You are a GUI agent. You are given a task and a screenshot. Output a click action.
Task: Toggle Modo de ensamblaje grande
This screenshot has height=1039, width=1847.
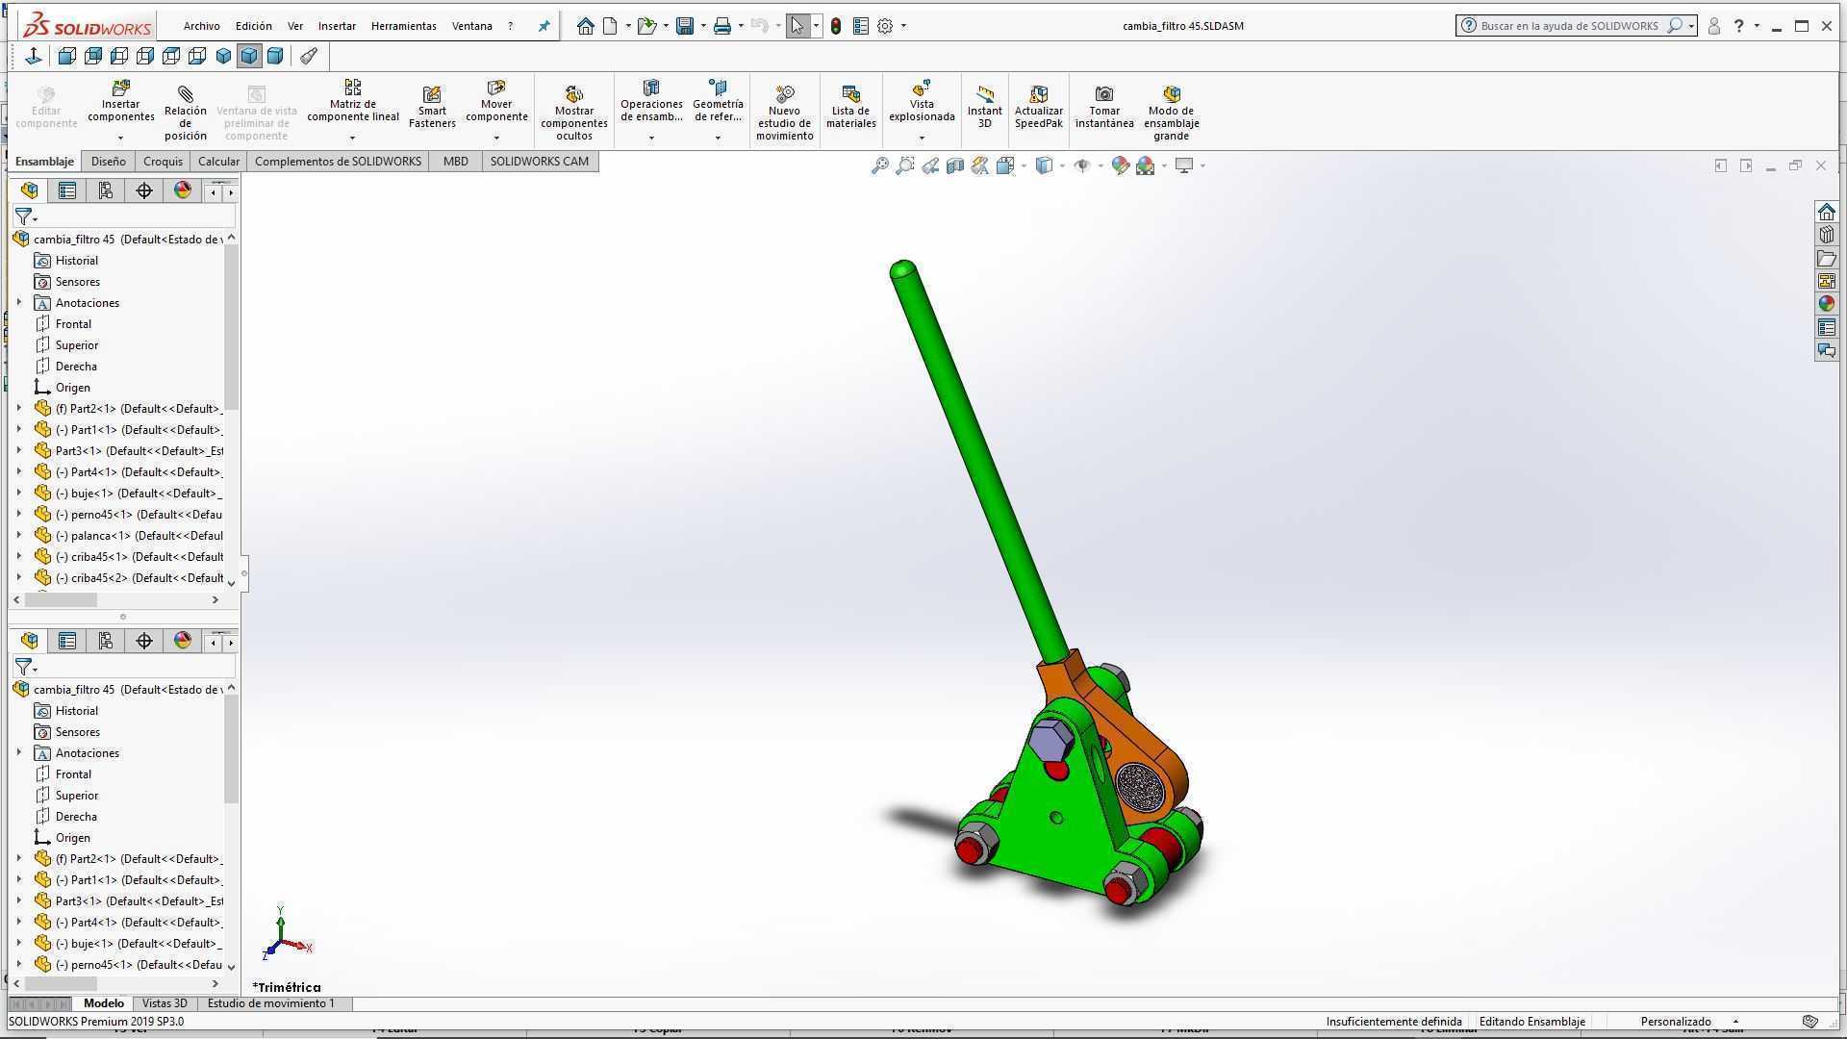point(1172,114)
